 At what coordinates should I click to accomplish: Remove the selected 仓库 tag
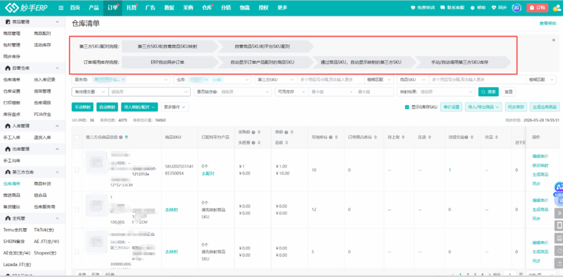click(x=206, y=80)
